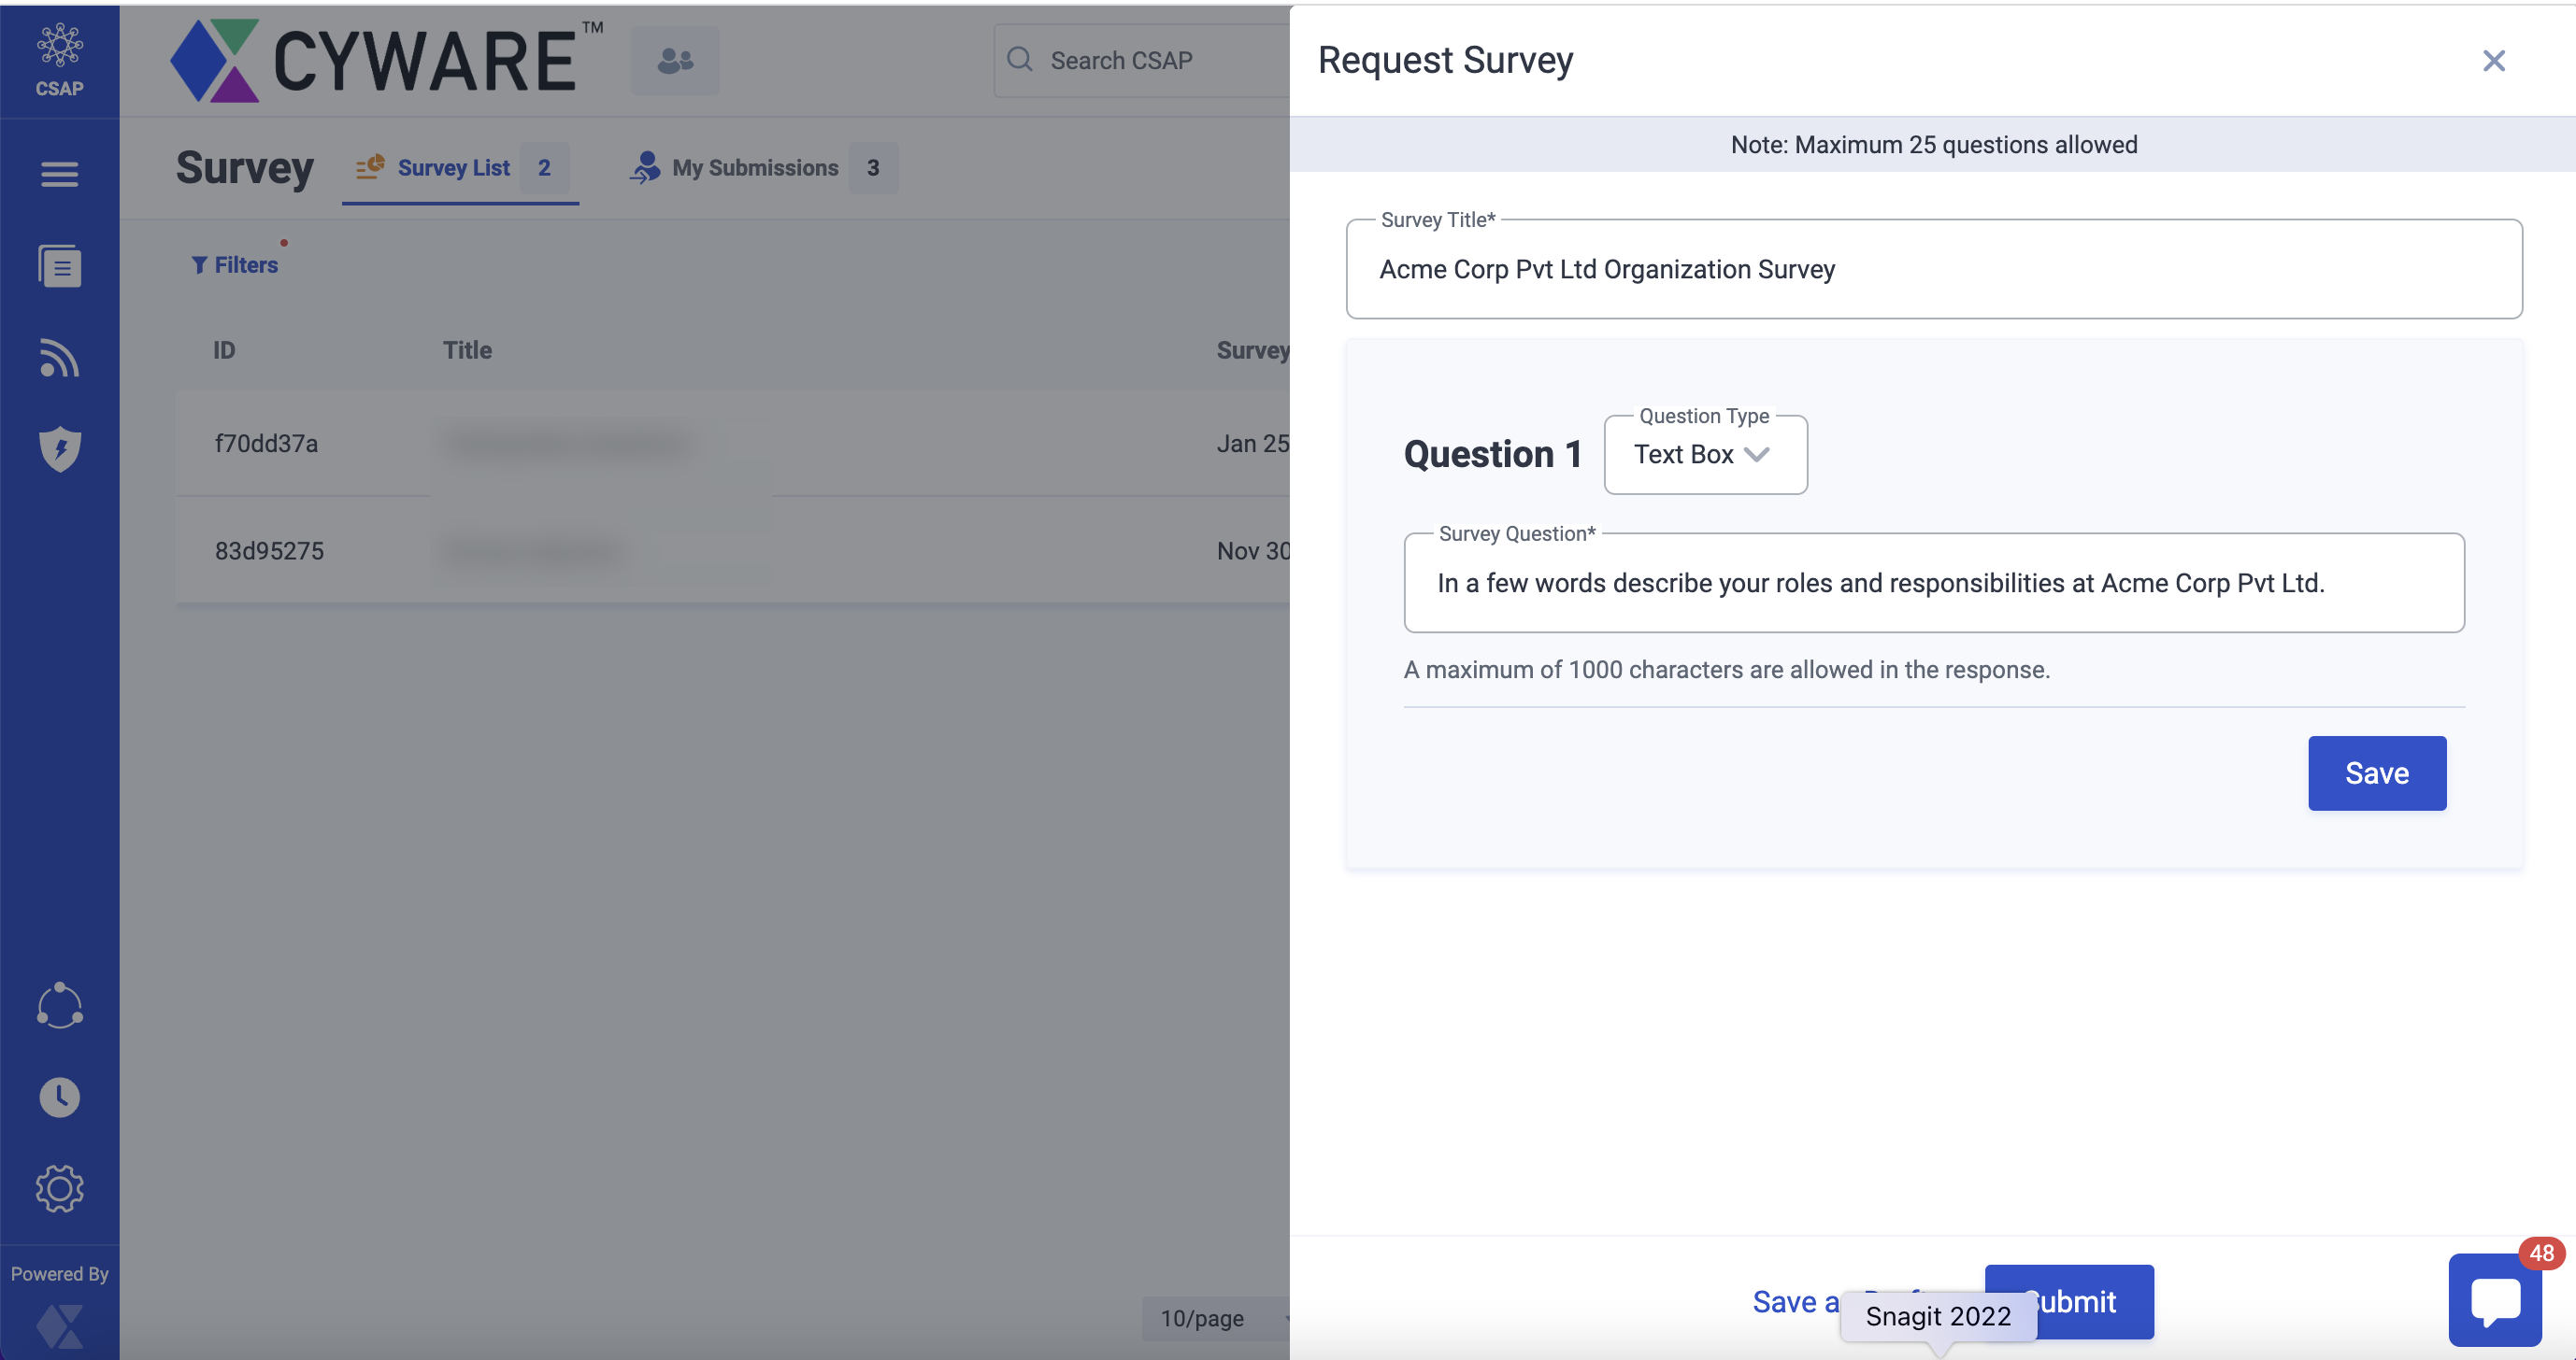
Task: Click the Survey Question text area
Action: coord(1932,582)
